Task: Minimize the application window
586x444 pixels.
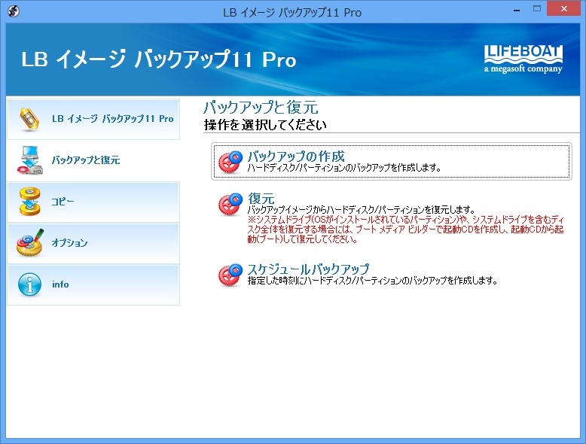Action: 517,9
